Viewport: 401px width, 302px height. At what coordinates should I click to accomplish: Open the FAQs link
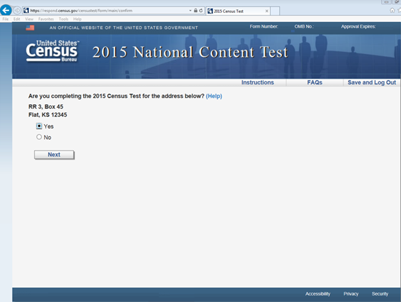[x=314, y=83]
